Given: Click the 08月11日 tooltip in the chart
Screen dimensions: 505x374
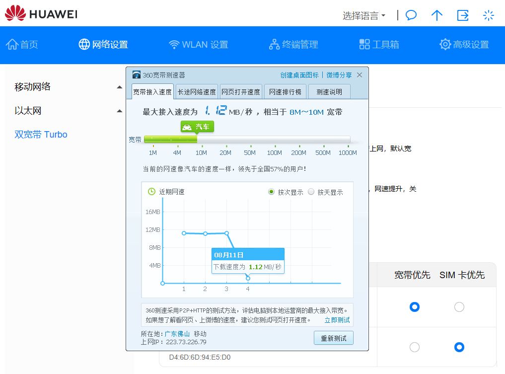Looking at the screenshot, I should click(248, 261).
